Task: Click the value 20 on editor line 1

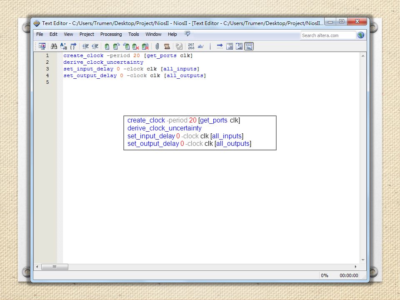Action: [137, 55]
